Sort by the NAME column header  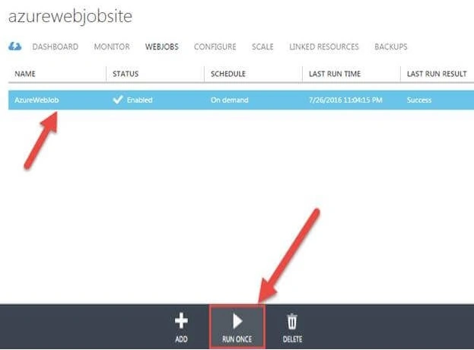click(25, 74)
